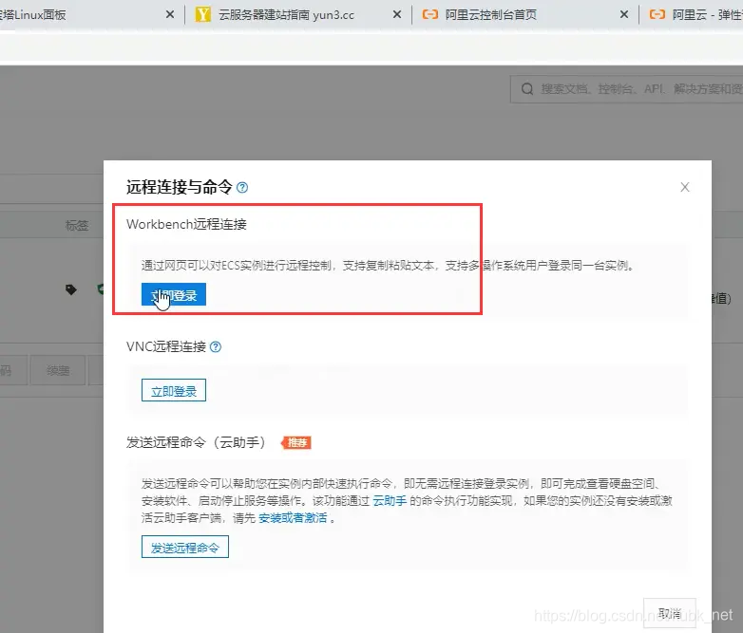Click the 发送远程命令 button
The height and width of the screenshot is (633, 743).
point(185,547)
